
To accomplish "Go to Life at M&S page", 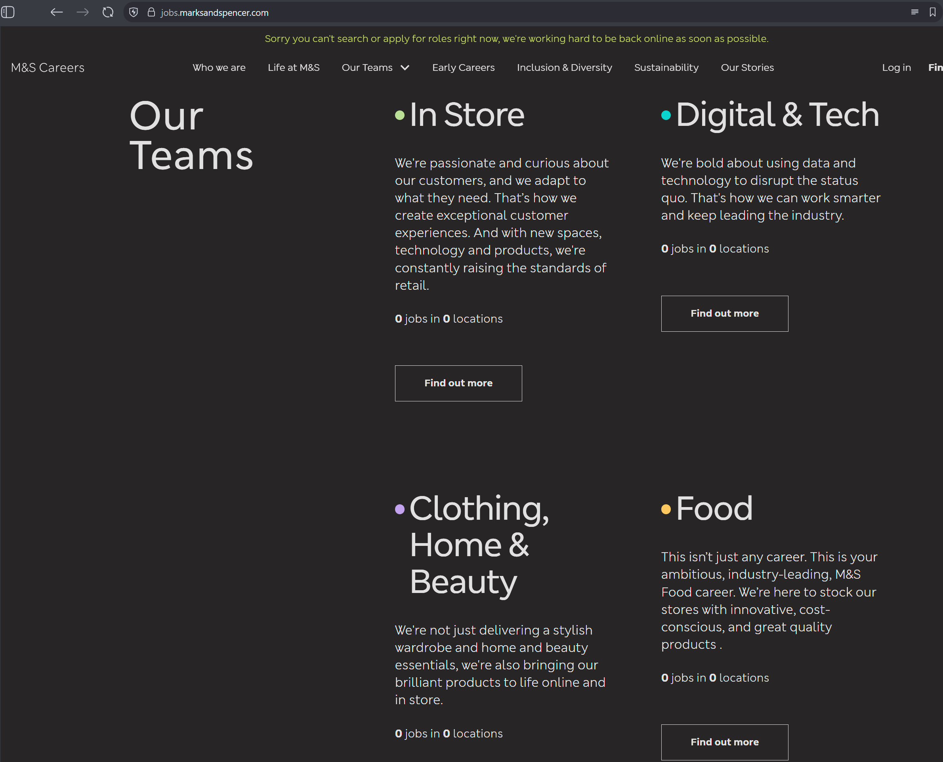I will pyautogui.click(x=294, y=68).
